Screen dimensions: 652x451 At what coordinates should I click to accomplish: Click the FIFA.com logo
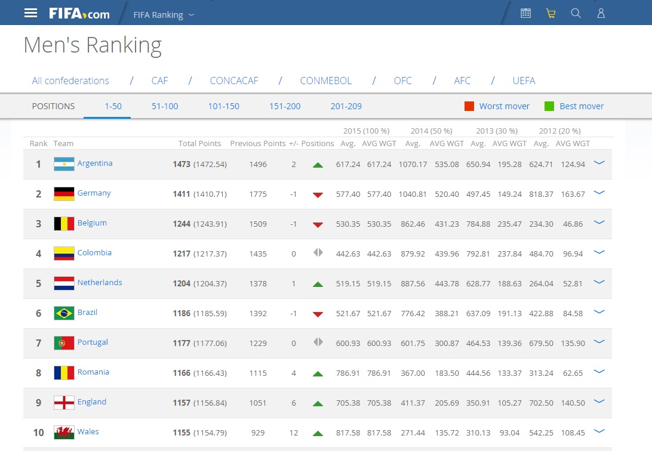point(79,14)
